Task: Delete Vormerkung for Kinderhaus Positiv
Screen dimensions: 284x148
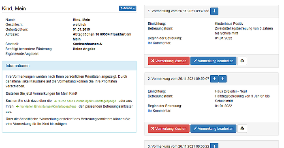Action: [169, 61]
